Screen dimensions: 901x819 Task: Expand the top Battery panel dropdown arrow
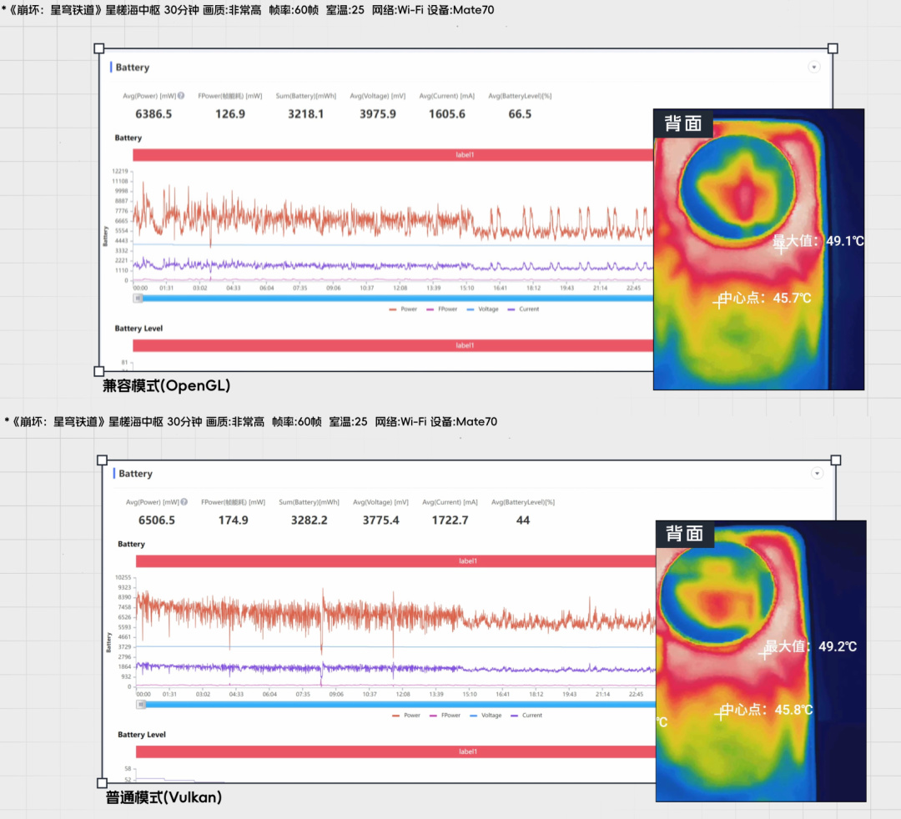[813, 68]
